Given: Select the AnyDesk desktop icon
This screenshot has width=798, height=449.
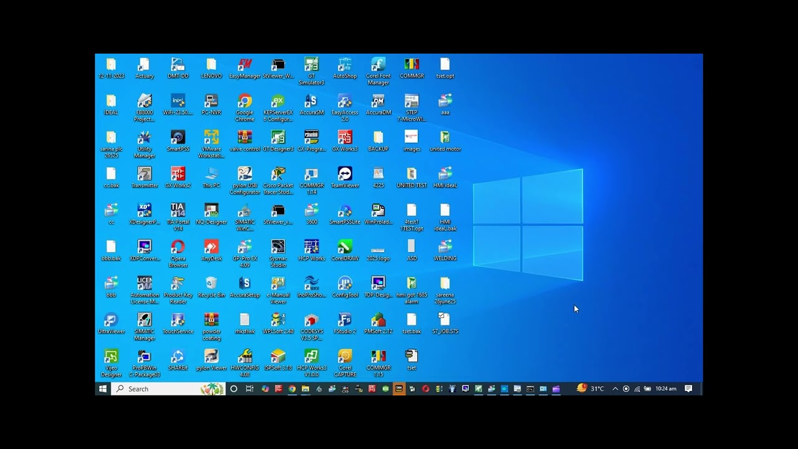Looking at the screenshot, I should (x=211, y=250).
